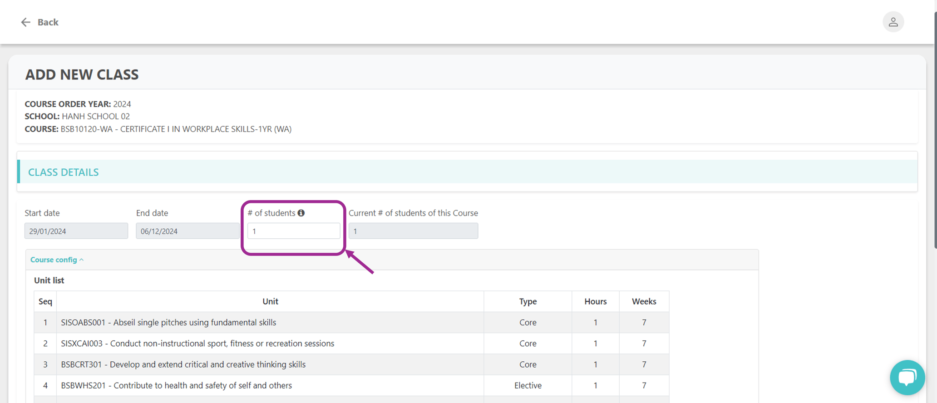Screen dimensions: 937x403
Task: Click the info icon beside # of students
Action: (x=301, y=213)
